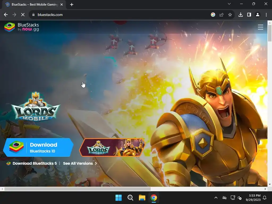Toggle the Chrome side panel
Viewport: 272px width, 204px height.
(249, 15)
